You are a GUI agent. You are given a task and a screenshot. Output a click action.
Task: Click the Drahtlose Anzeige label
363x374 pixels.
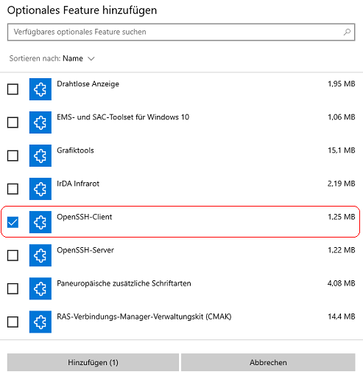tap(88, 84)
